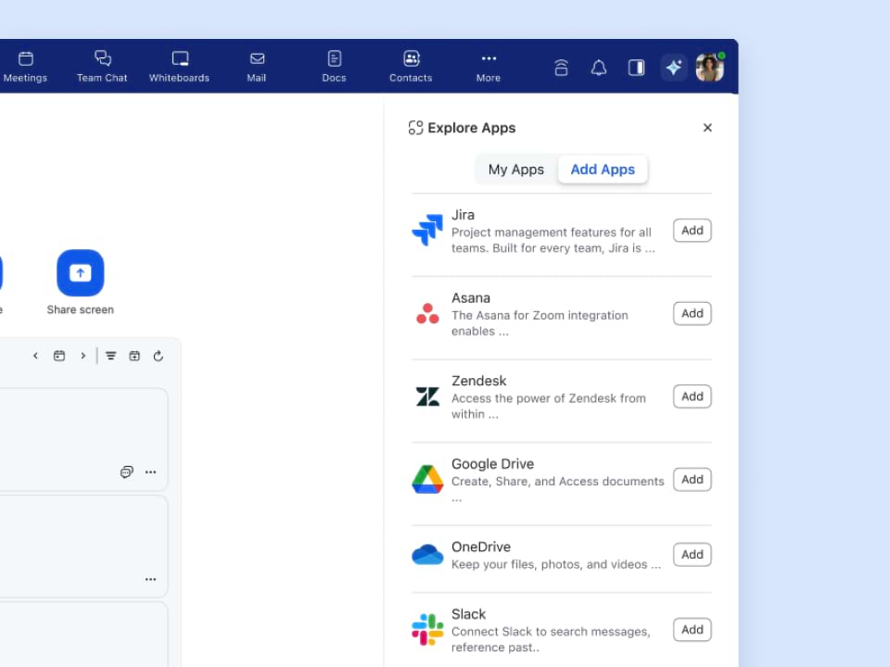Open the calendar filter icon
Viewport: 890px width, 667px height.
[x=110, y=355]
